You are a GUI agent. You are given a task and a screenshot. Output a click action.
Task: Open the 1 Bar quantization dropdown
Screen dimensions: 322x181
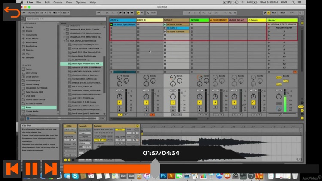tap(65, 13)
